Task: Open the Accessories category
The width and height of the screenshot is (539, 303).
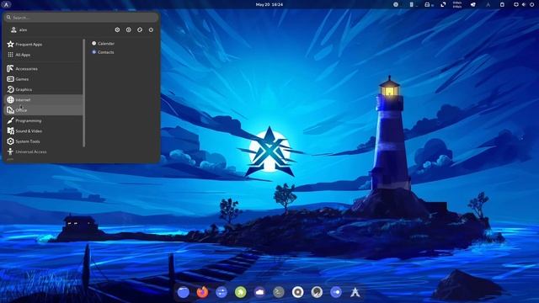Action: [44, 69]
